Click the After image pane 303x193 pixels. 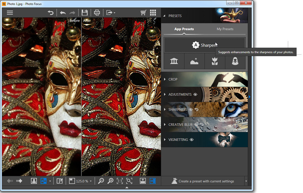click(121, 97)
